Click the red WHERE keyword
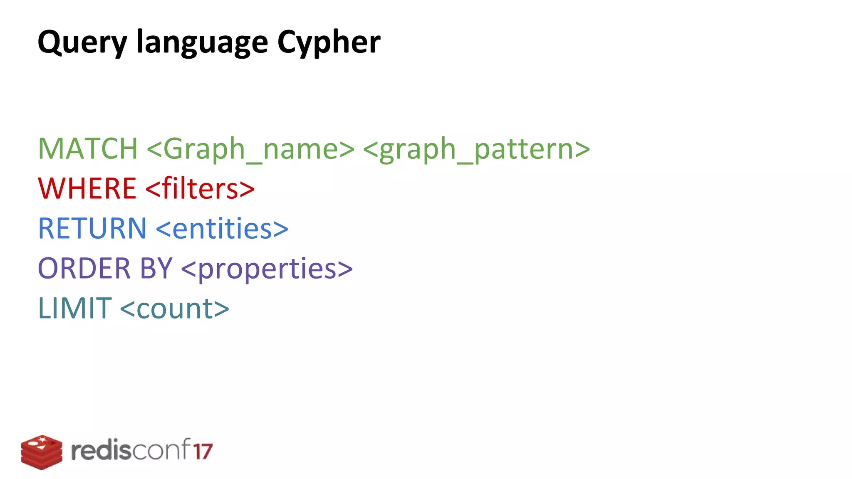 [87, 188]
